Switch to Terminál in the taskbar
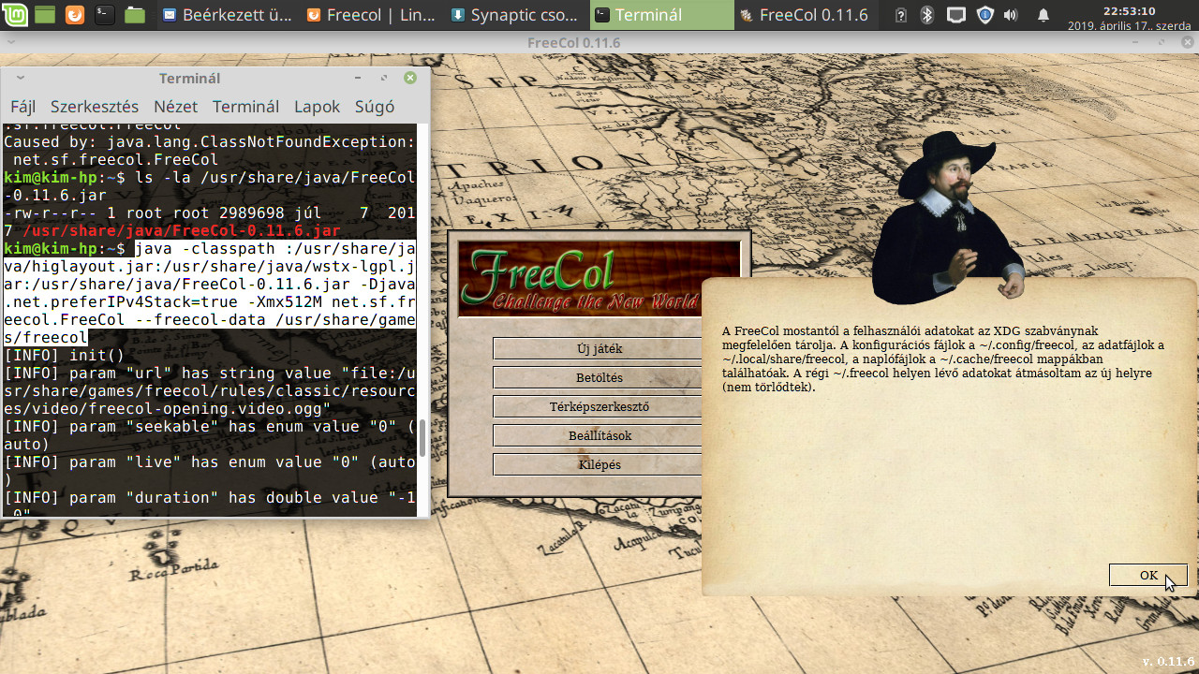This screenshot has width=1199, height=674. click(x=661, y=15)
